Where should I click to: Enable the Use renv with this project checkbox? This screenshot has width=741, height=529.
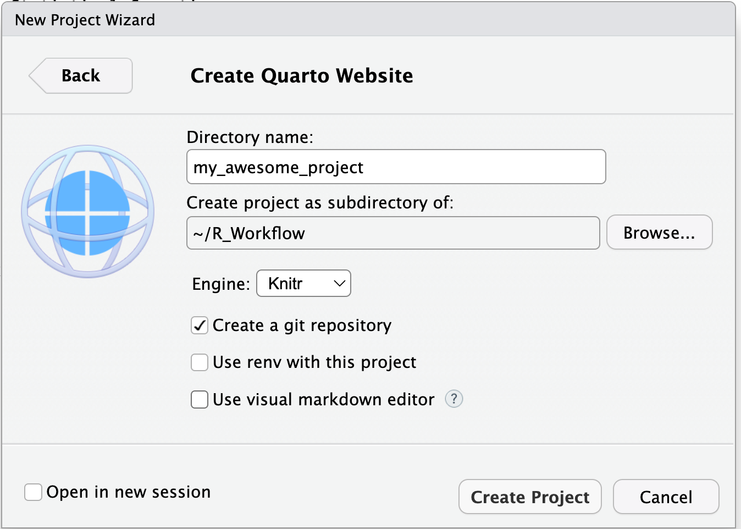(x=200, y=362)
